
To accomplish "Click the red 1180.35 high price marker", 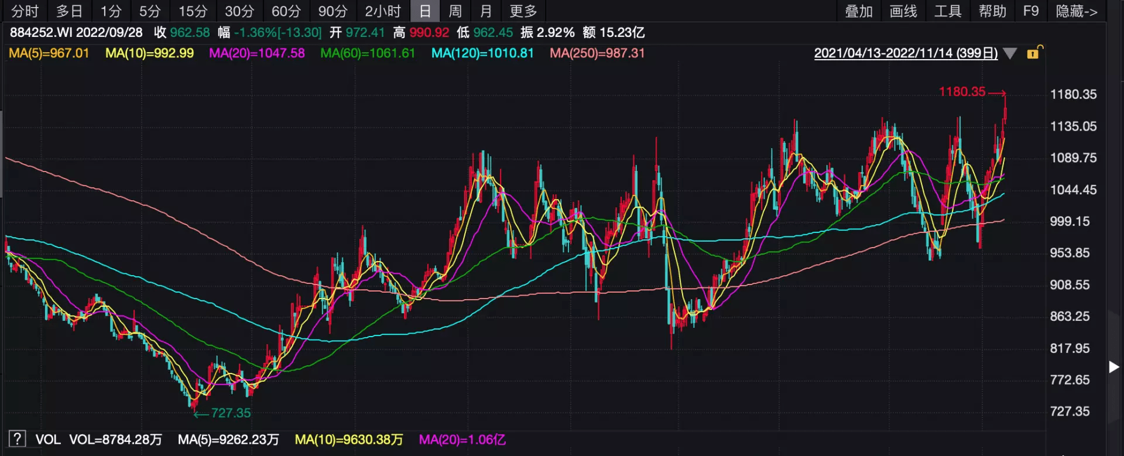I will pyautogui.click(x=962, y=92).
